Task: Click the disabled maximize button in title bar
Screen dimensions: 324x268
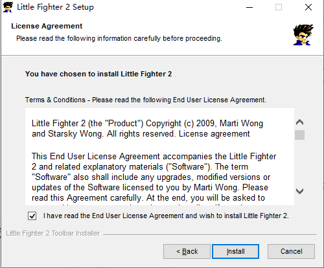Action: click(279, 7)
